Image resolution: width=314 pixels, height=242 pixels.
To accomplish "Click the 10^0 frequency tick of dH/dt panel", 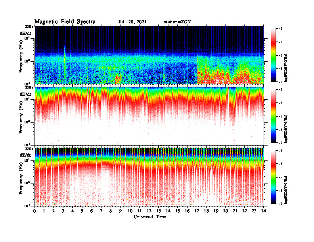I will 27,61.
